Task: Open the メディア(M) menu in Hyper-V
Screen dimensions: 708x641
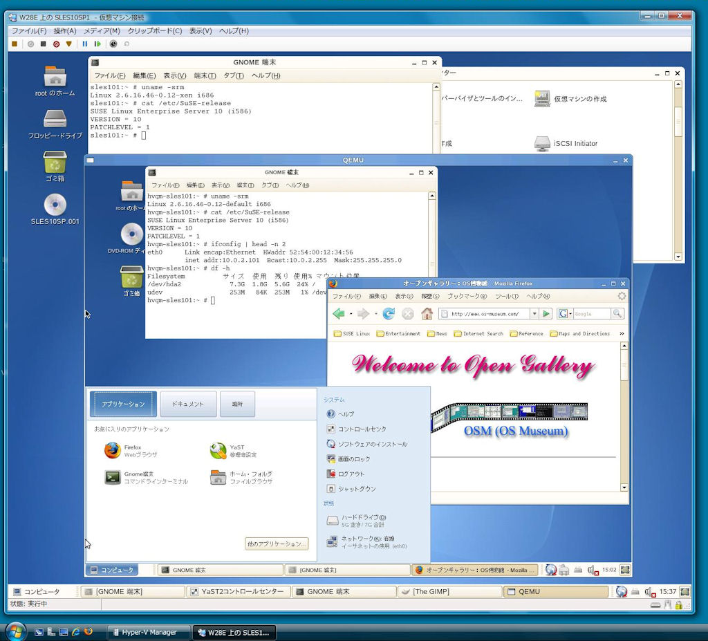Action: click(102, 30)
